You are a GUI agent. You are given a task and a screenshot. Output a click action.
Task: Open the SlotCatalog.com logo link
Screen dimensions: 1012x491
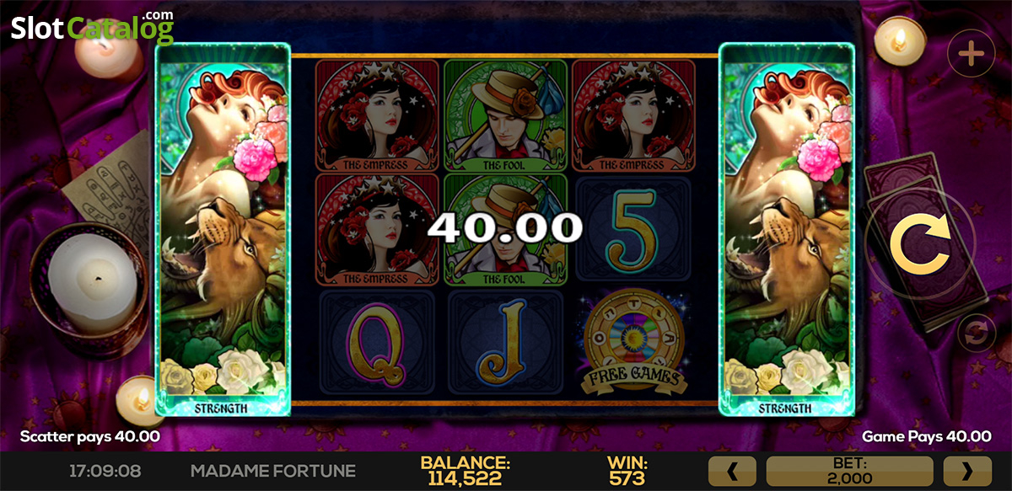coord(92,28)
